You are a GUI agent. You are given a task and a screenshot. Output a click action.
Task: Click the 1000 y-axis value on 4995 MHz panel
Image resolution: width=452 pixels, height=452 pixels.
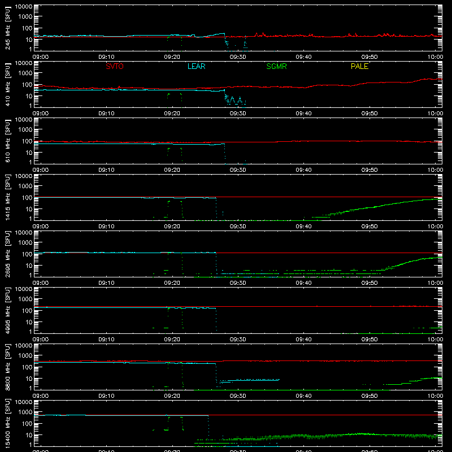point(25,299)
